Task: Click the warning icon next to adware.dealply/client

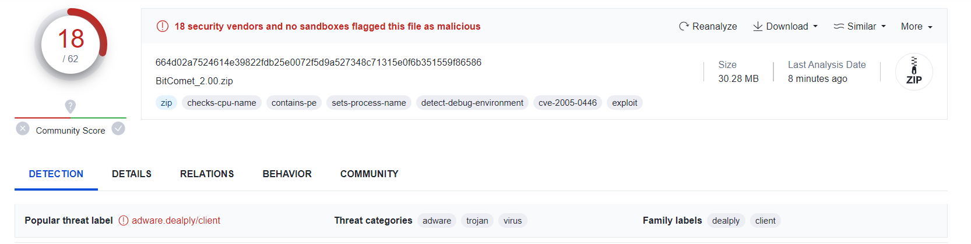Action: pos(124,221)
